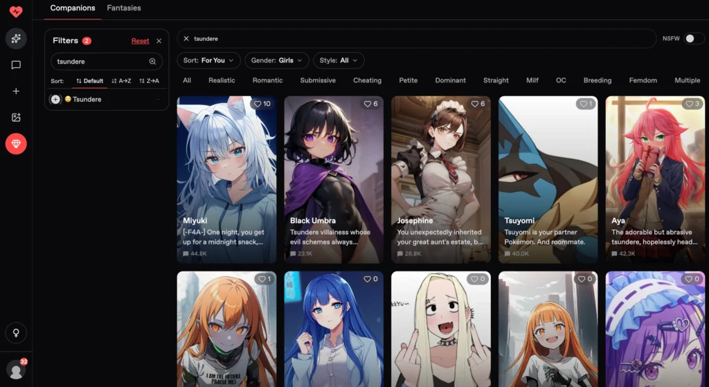This screenshot has width=709, height=387.
Task: Open the Gender: Girls dropdown
Action: tap(277, 61)
